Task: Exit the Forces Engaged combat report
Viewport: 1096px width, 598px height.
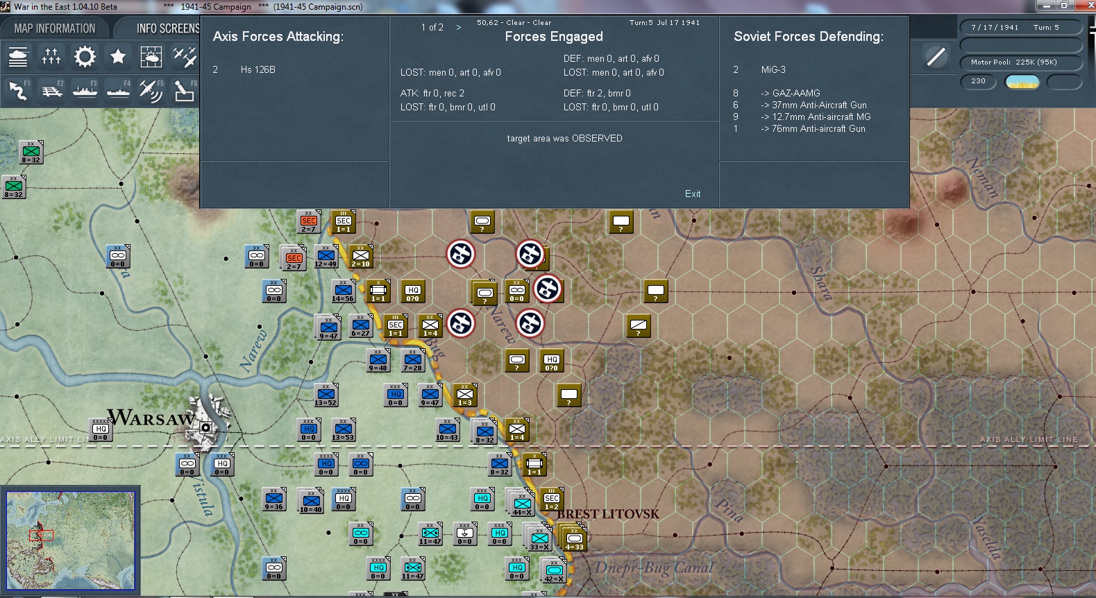Action: click(693, 194)
